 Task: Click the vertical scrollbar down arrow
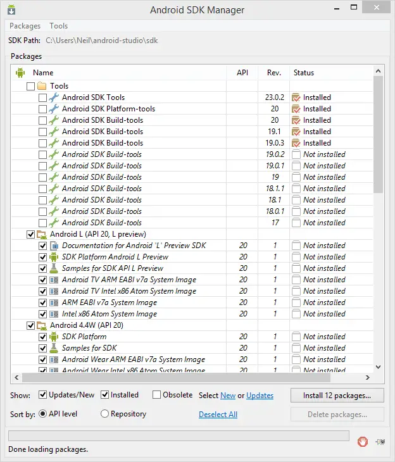(x=379, y=366)
